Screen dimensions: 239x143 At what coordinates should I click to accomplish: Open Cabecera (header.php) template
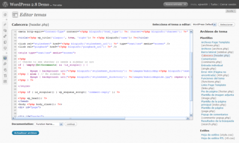(x=207, y=55)
